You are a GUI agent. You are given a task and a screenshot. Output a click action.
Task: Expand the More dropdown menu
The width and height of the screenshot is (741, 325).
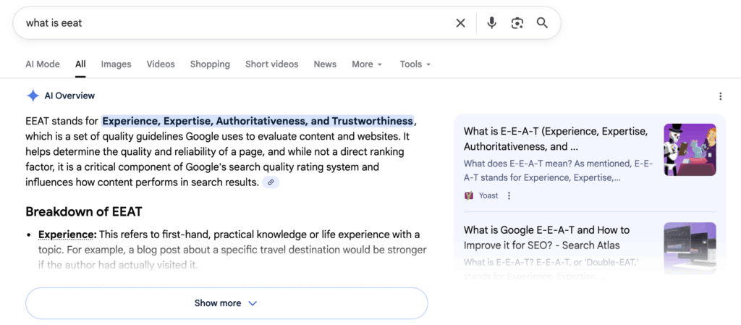367,64
